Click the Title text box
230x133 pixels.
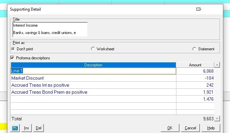click(50, 29)
